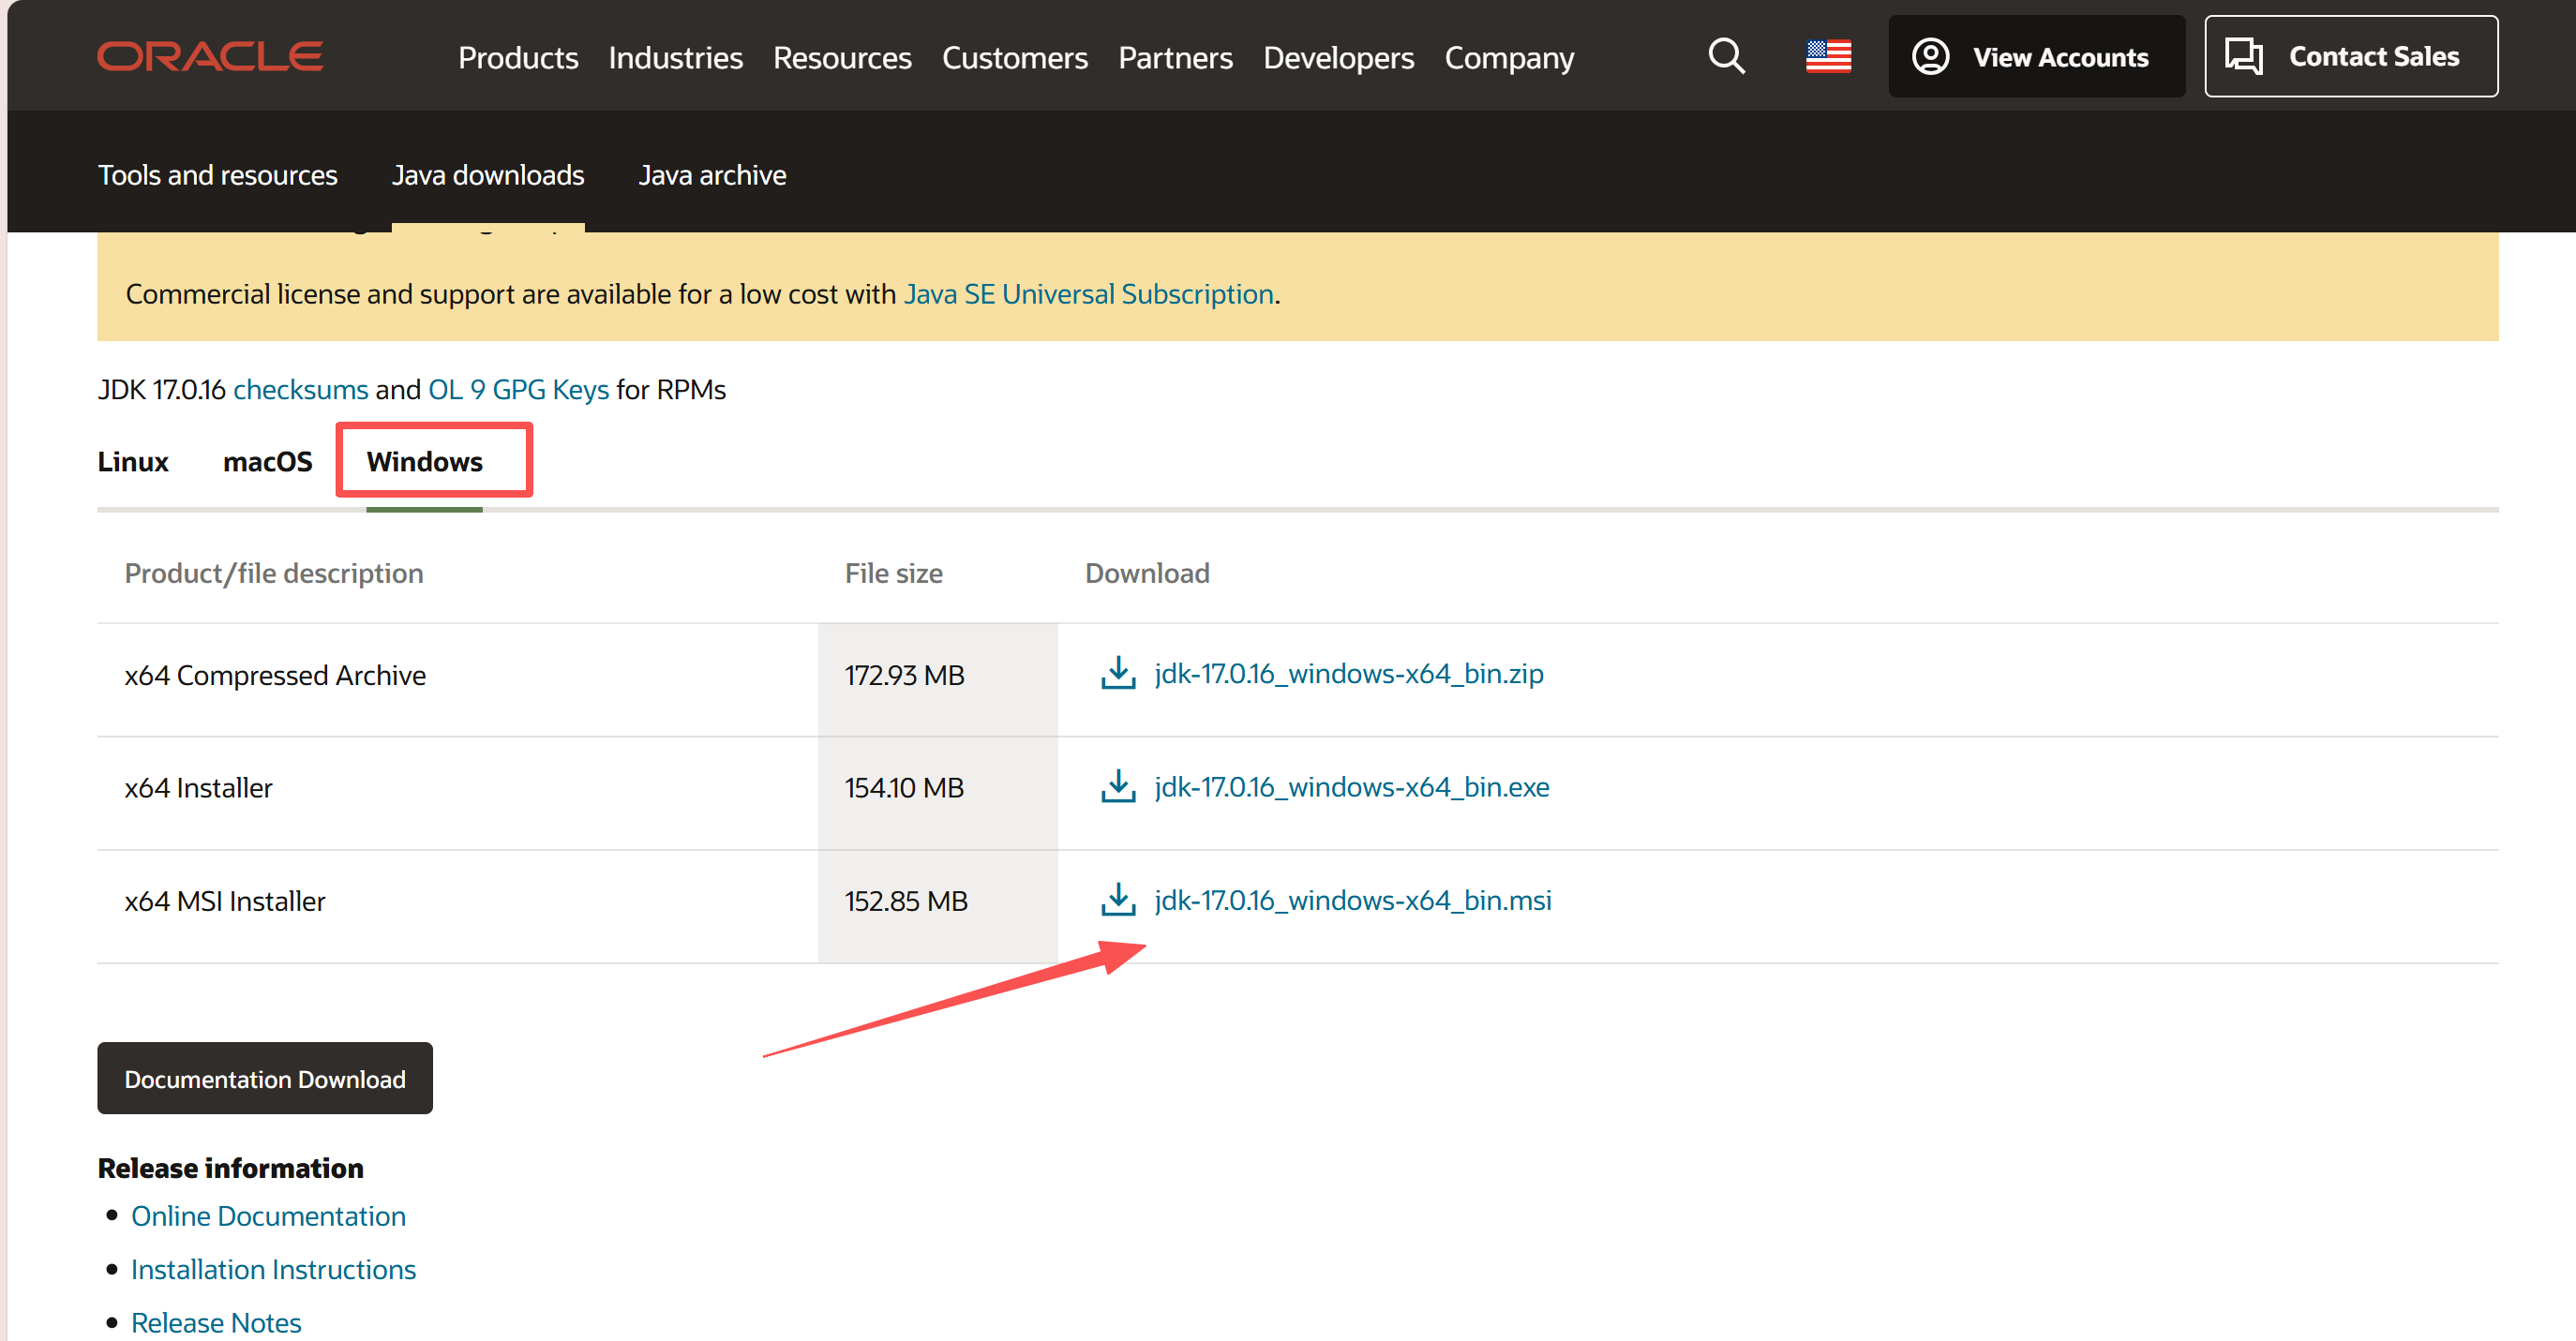Click download icon for the MSI installer
This screenshot has width=2576, height=1341.
coord(1118,899)
